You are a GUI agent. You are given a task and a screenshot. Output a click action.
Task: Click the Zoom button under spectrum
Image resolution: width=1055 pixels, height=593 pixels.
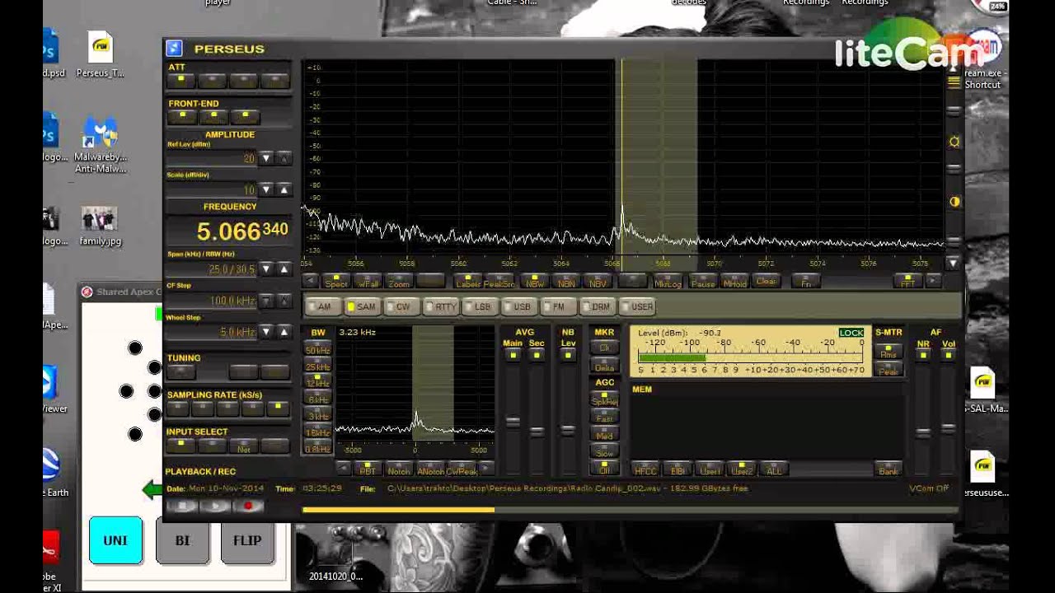click(399, 282)
